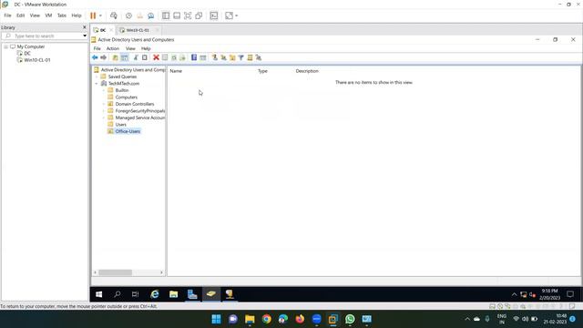Click the Copy icon in AD toolbar
583x328 pixels.
145,57
